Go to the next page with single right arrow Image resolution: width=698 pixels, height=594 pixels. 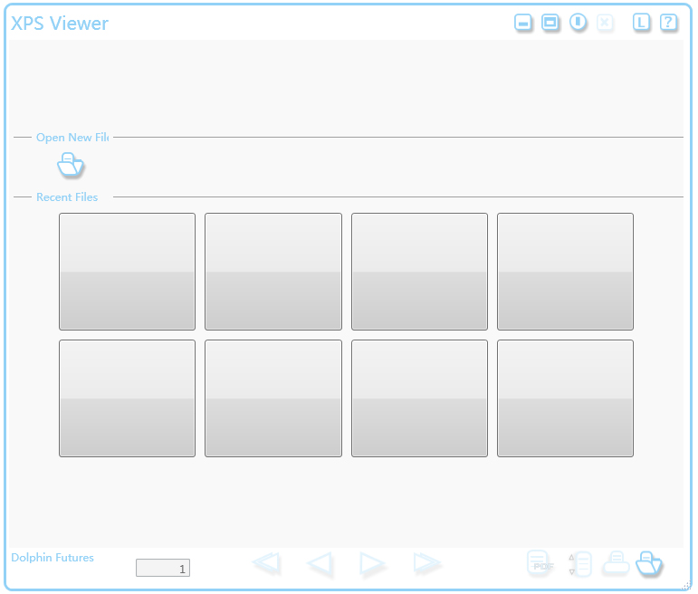click(372, 564)
